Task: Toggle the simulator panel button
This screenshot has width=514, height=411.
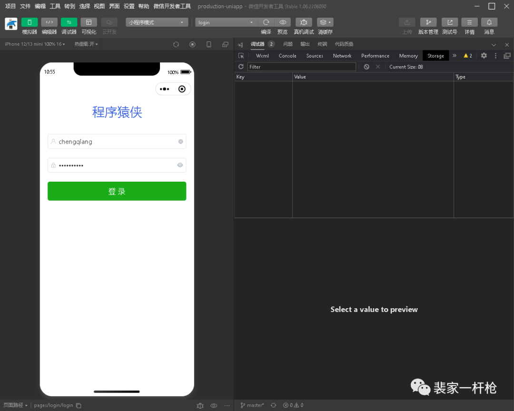Action: 30,22
